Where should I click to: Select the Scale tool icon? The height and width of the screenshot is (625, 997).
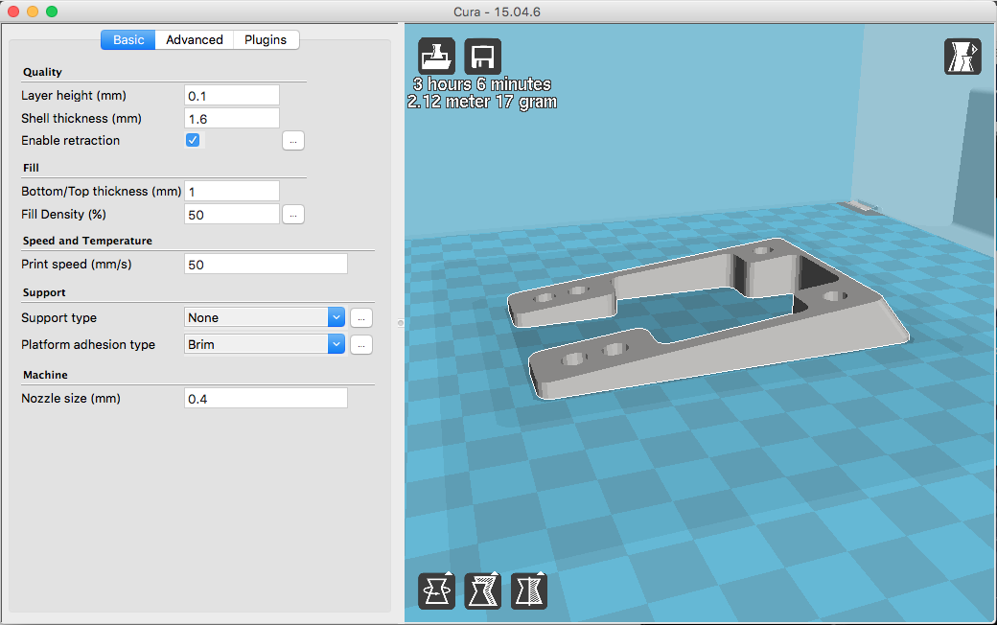pyautogui.click(x=482, y=590)
